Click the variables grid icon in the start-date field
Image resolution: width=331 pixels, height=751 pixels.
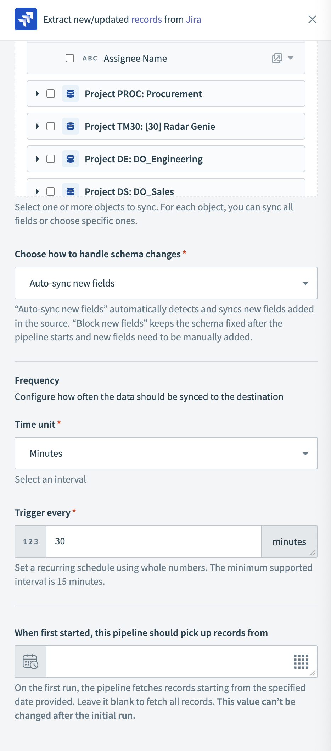coord(301,662)
